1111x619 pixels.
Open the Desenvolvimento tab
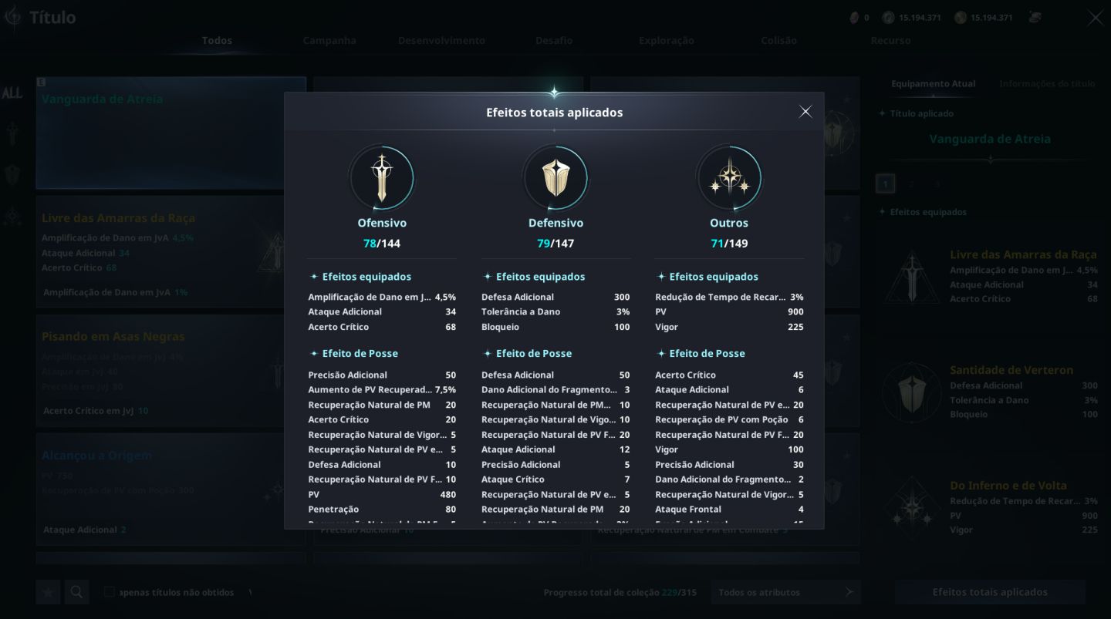click(441, 40)
